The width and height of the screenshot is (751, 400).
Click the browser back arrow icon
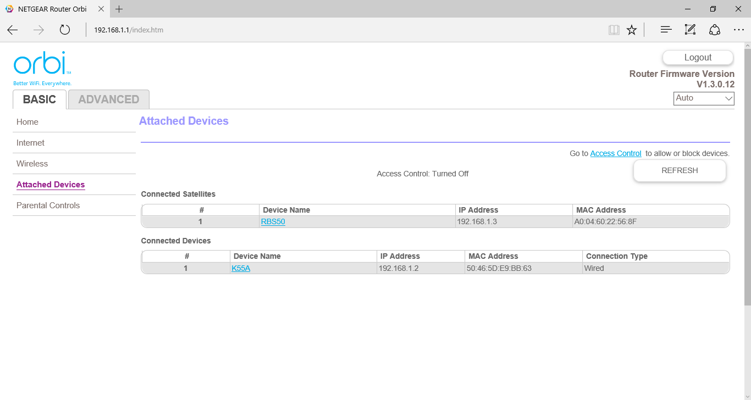click(12, 30)
